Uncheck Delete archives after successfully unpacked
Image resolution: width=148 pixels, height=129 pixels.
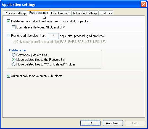pyautogui.click(x=8, y=21)
